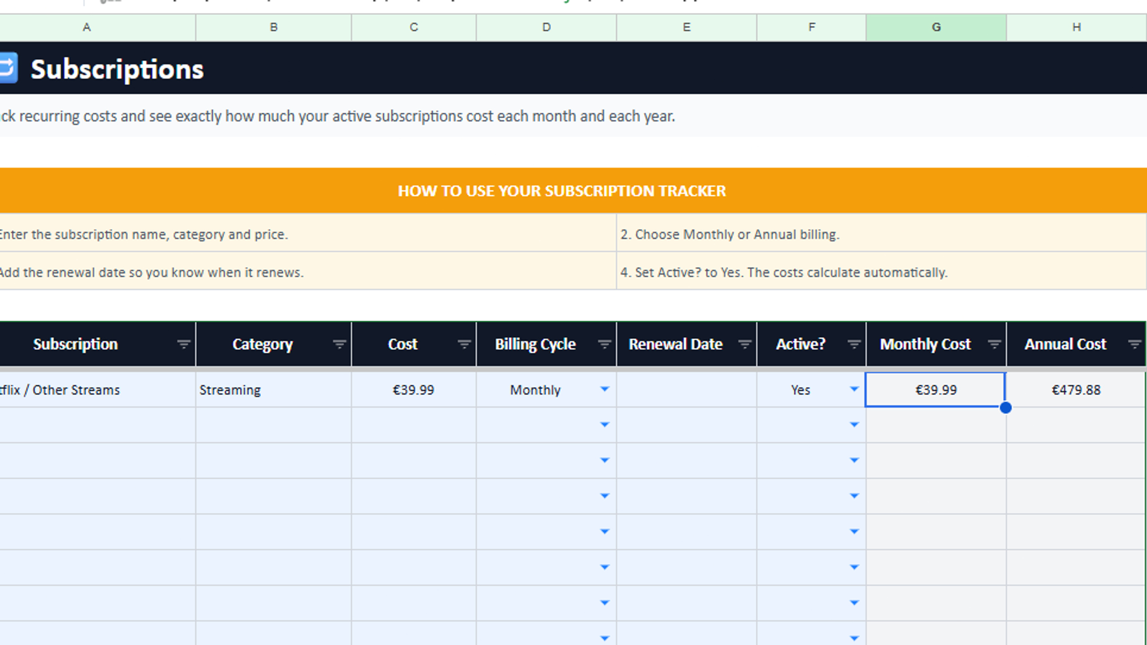Open billing cycle dropdown below the Monthly row
1147x645 pixels.
click(x=605, y=424)
